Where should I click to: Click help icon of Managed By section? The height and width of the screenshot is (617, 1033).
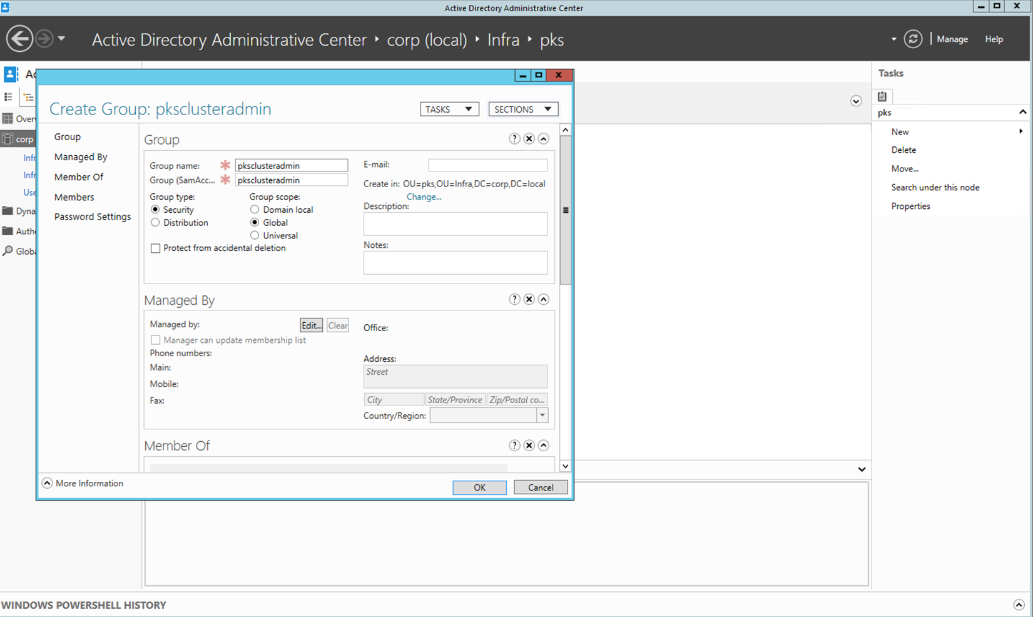514,299
